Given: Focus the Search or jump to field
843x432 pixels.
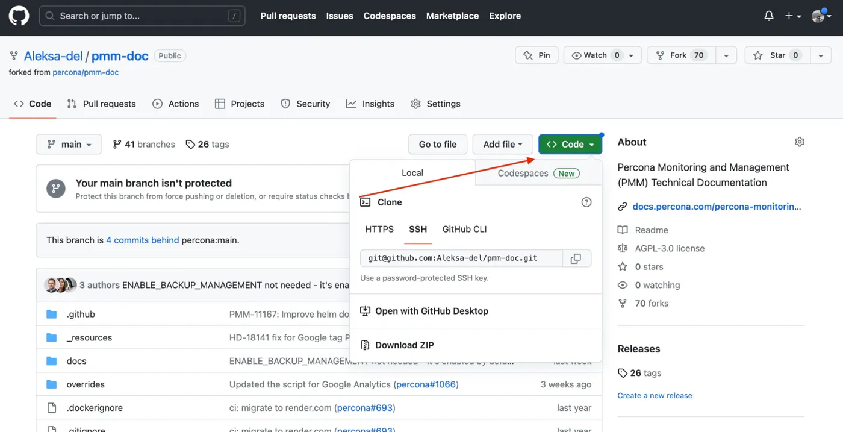Looking at the screenshot, I should tap(142, 16).
